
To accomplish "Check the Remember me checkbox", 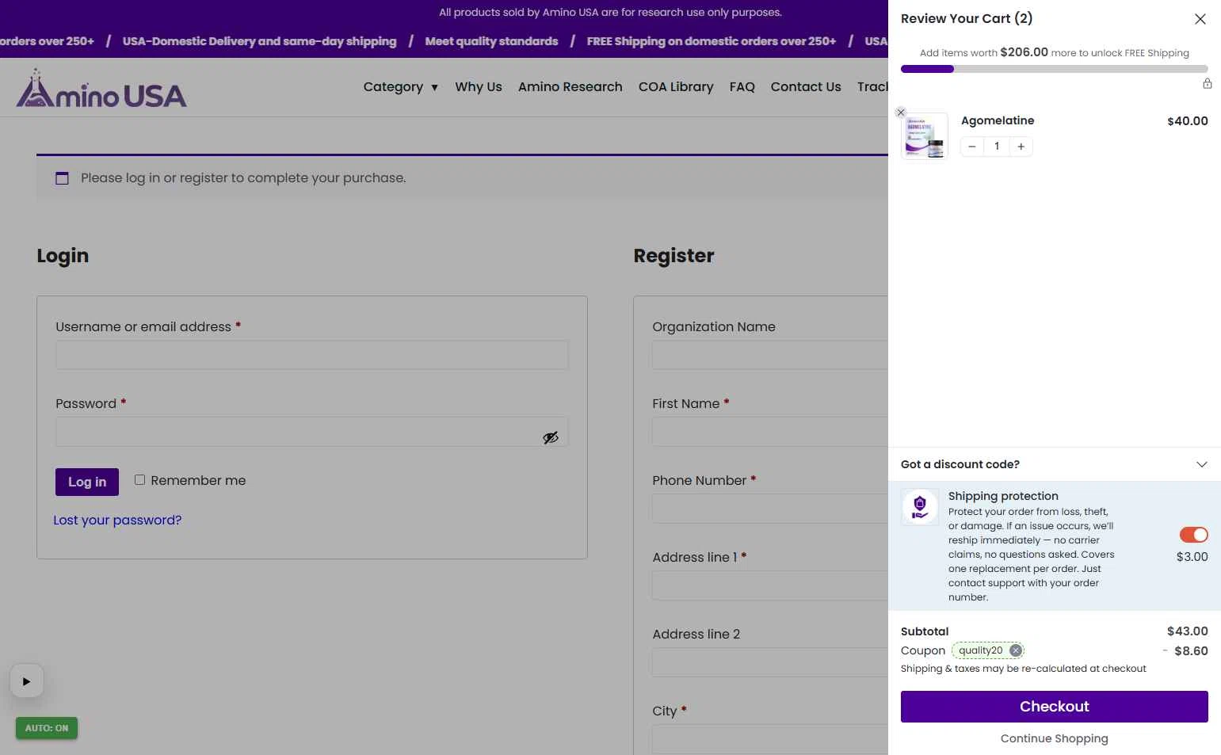I will click(x=139, y=479).
